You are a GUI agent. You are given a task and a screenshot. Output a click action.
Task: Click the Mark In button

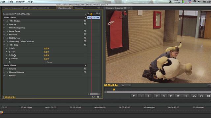click(x=141, y=96)
